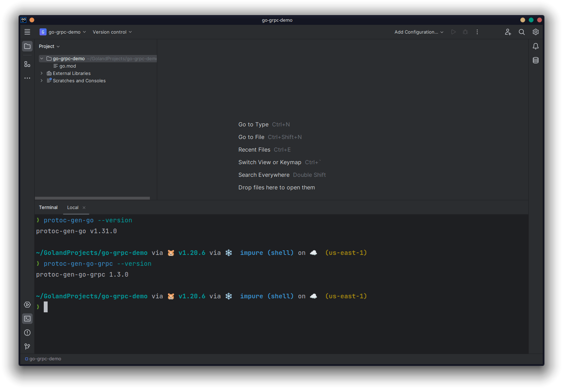The height and width of the screenshot is (389, 563).
Task: Open the Notifications bell
Action: coord(536,46)
